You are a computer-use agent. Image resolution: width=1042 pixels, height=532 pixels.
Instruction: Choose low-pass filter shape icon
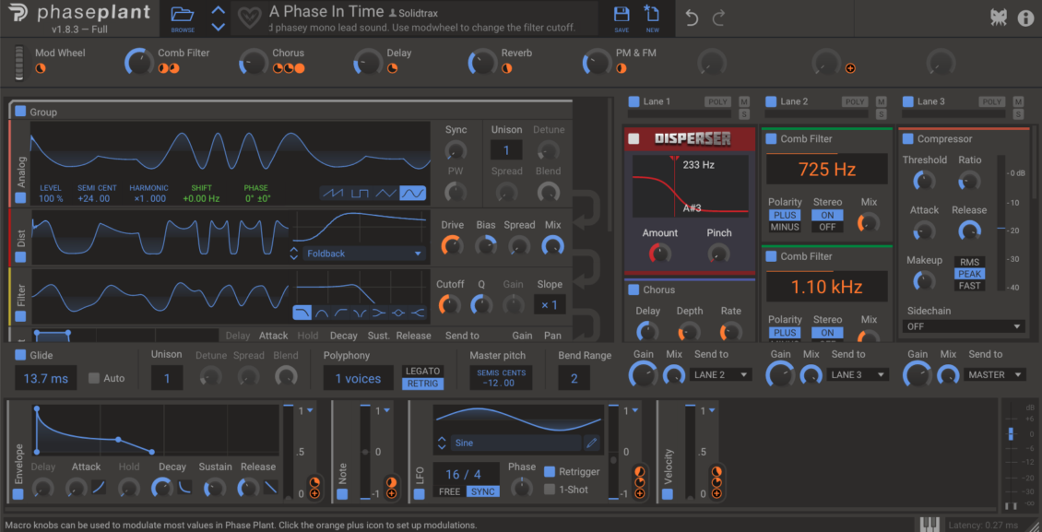(302, 313)
